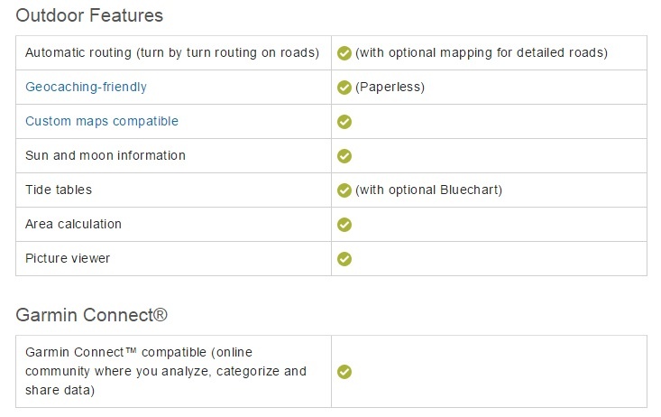Click the optional mapping for detailed roads note
Viewport: 661px width, 417px height.
coord(482,53)
